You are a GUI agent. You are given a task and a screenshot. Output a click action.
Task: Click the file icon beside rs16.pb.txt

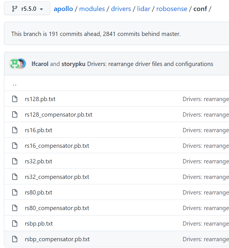click(x=15, y=130)
